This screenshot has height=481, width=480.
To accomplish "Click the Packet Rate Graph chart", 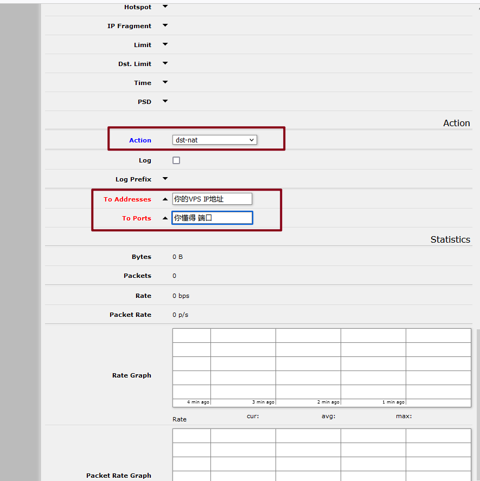I will (322, 455).
